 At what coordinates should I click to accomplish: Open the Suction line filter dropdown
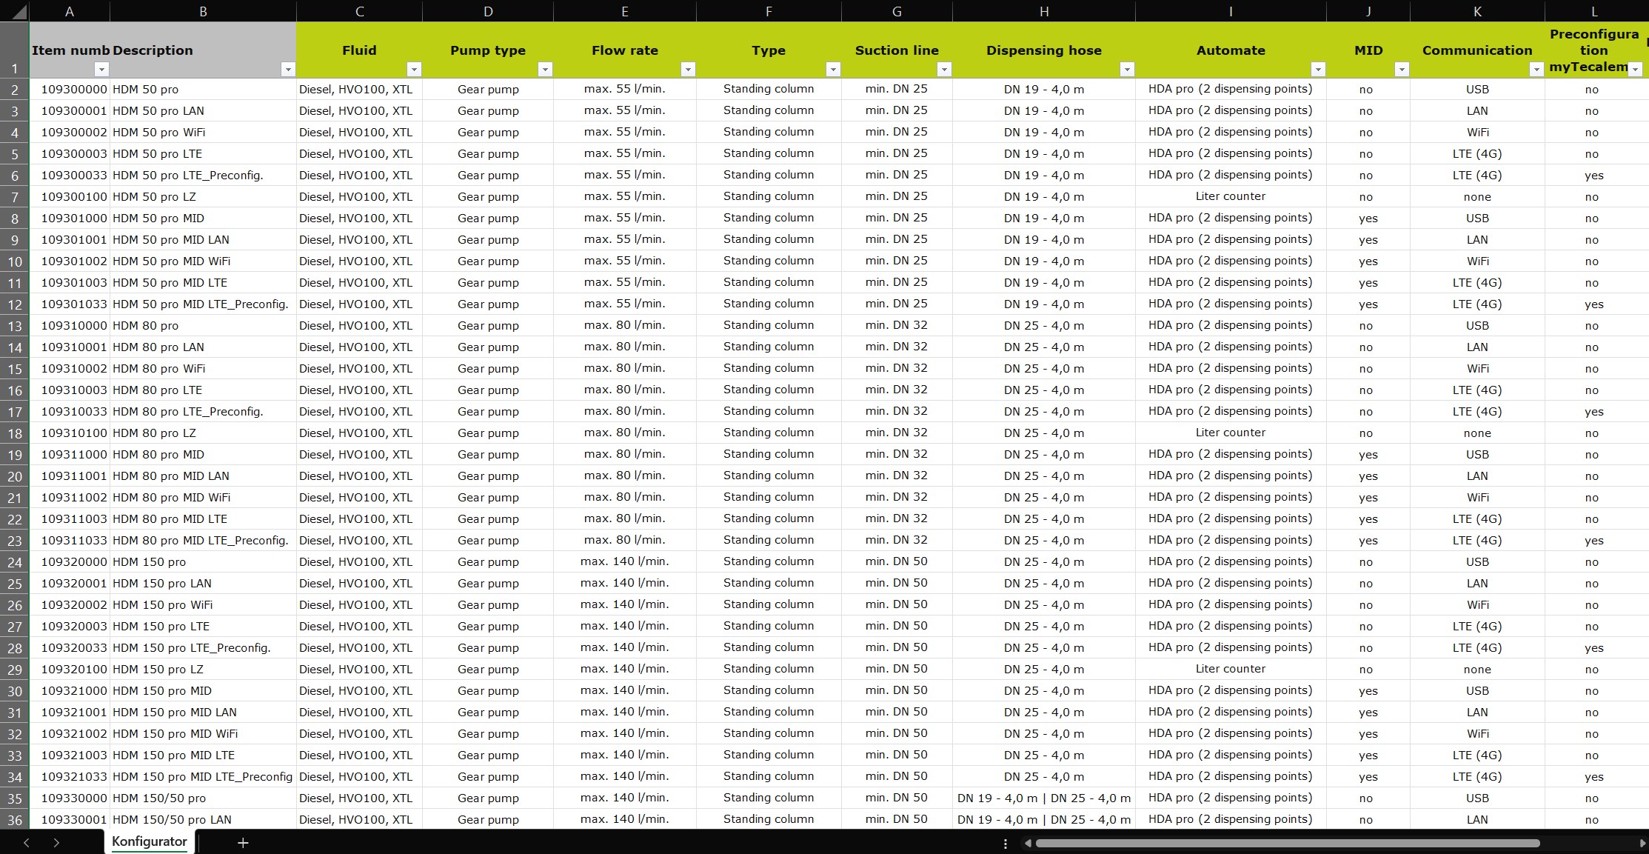(944, 70)
